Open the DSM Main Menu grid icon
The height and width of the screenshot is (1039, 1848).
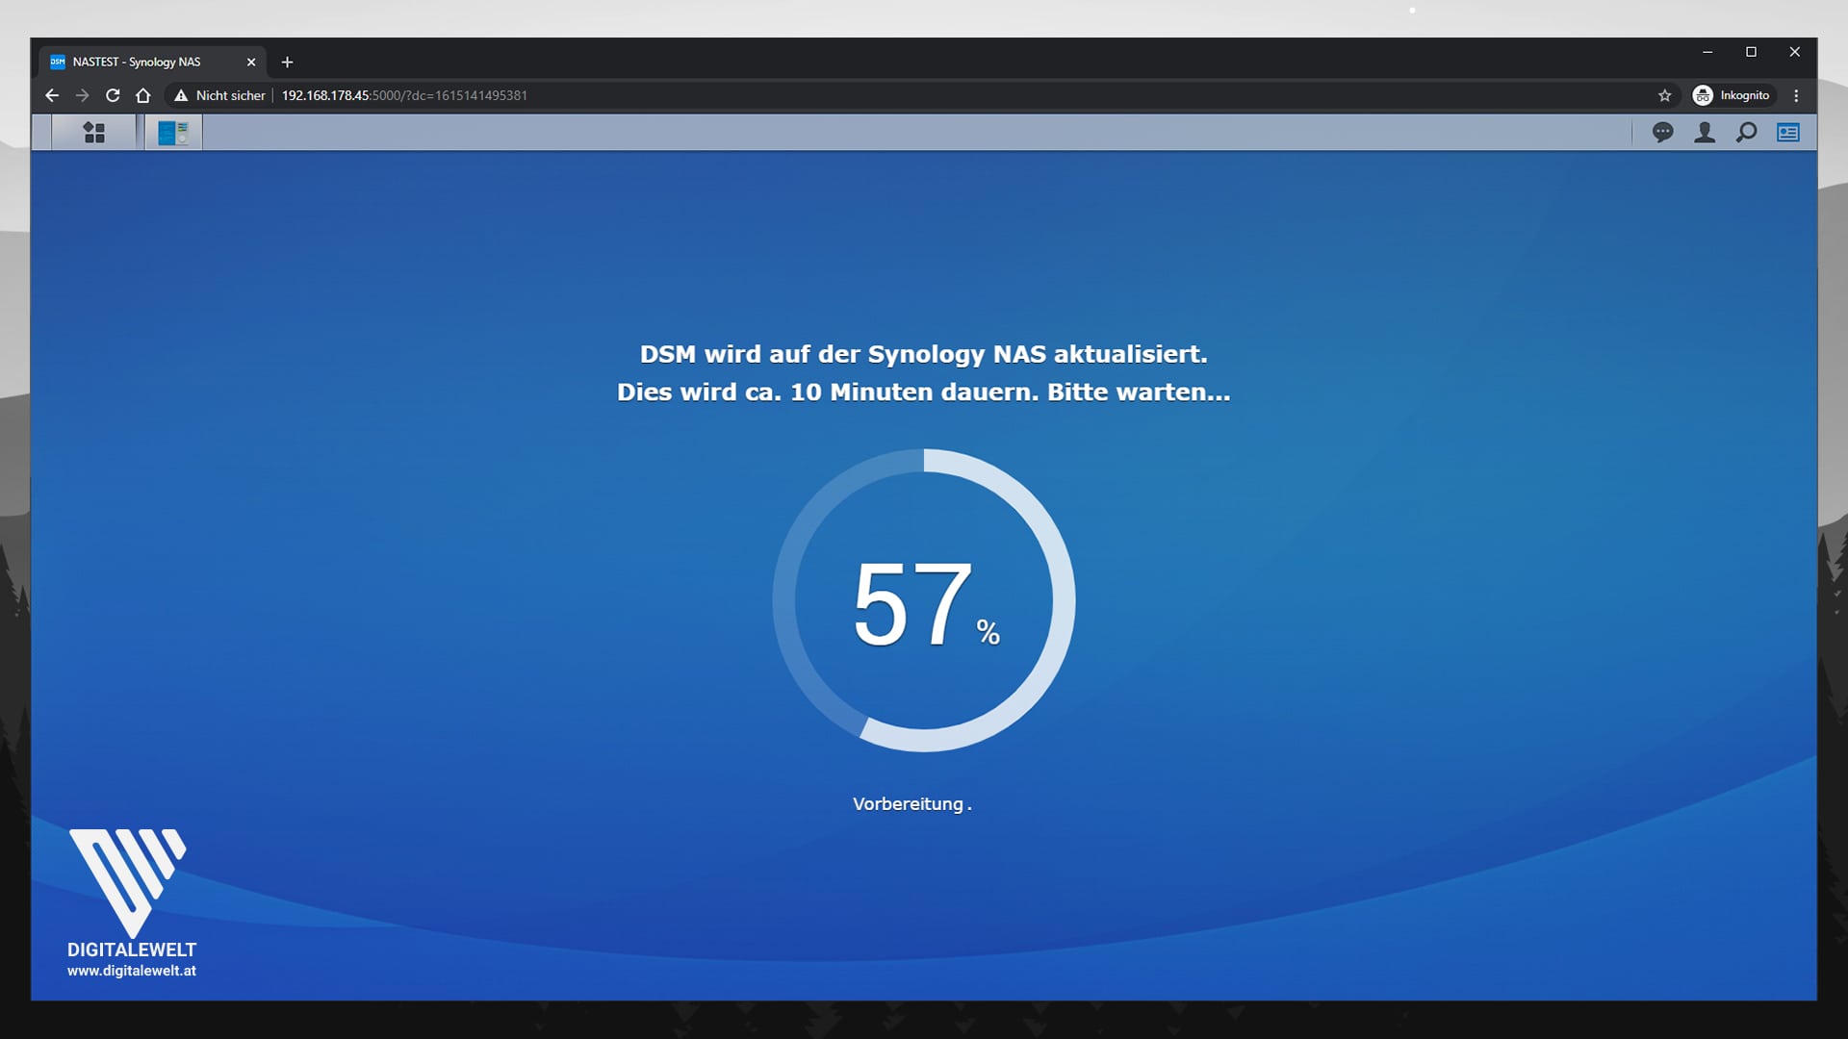(x=93, y=133)
